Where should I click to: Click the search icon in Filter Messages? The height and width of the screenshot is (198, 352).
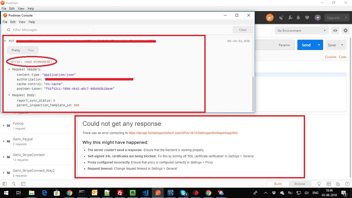click(9, 30)
